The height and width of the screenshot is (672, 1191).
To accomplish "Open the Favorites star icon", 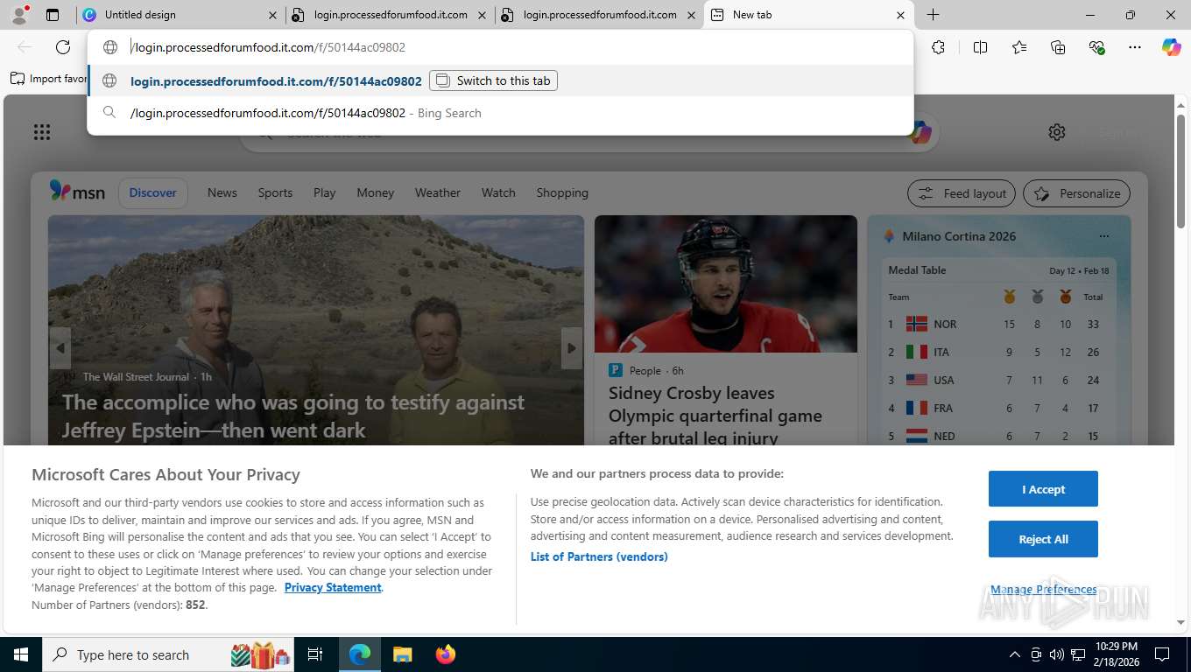I will point(1019,47).
